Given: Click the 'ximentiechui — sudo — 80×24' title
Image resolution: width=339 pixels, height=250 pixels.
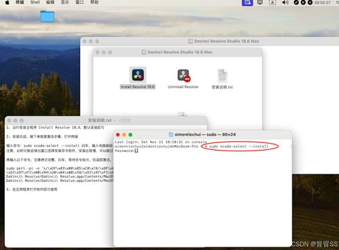Looking at the screenshot, I should coord(205,134).
